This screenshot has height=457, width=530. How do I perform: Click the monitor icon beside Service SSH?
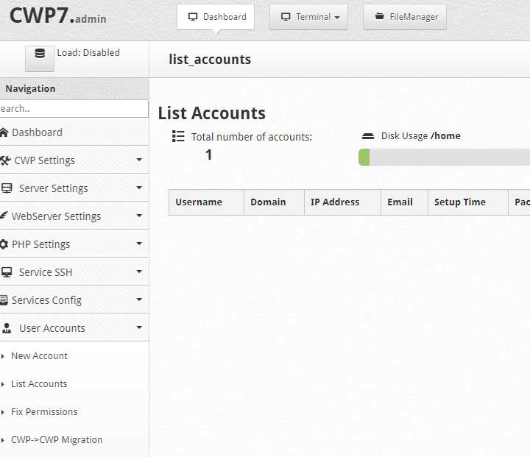(7, 272)
